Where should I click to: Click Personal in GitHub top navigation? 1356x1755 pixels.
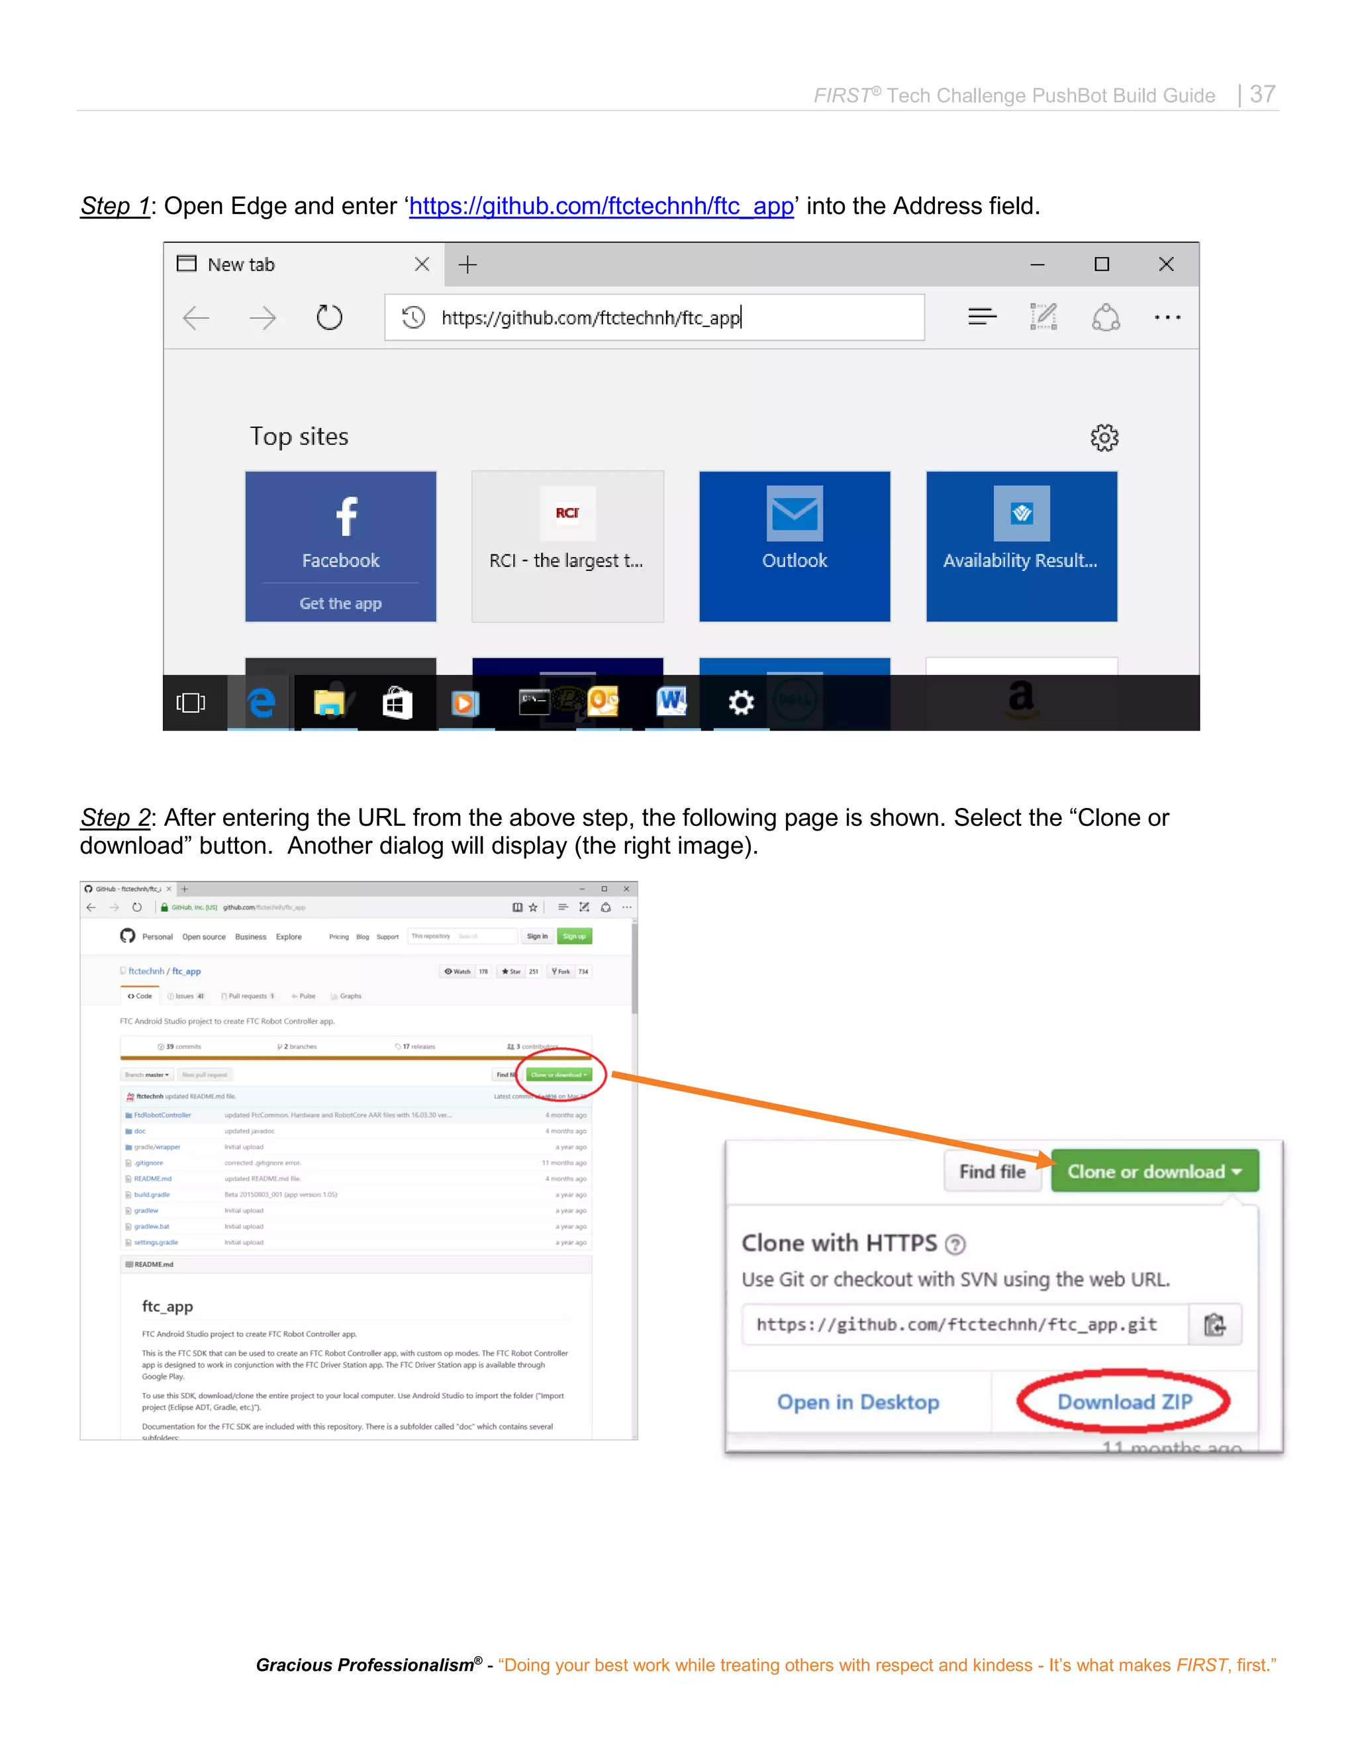coord(158,937)
